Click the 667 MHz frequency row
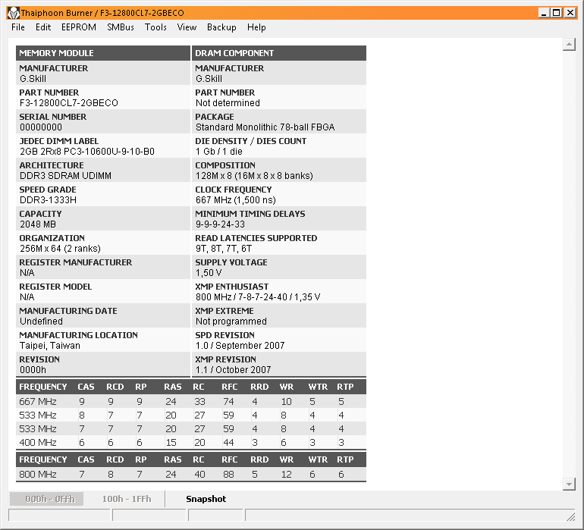584x530 pixels. click(x=191, y=402)
